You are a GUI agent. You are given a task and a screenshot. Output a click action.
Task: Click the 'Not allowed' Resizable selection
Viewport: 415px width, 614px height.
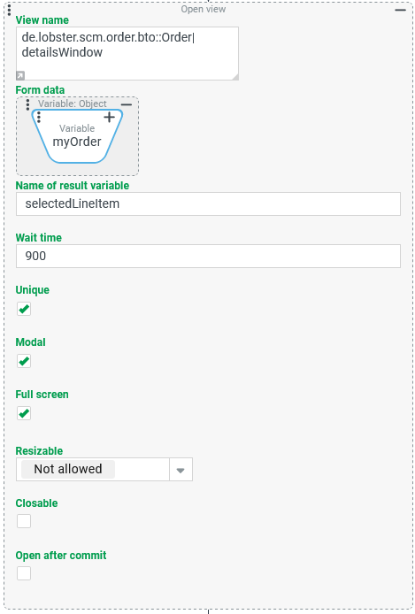tap(68, 469)
